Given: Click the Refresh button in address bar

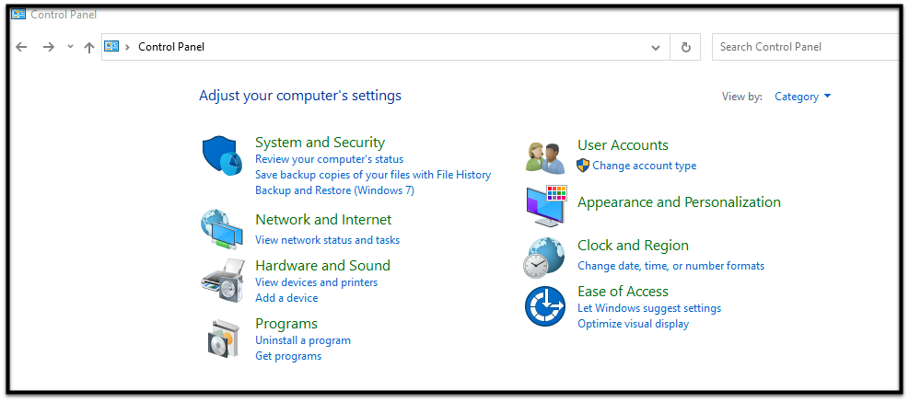Looking at the screenshot, I should coord(685,47).
